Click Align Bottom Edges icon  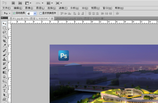pos(70,13)
